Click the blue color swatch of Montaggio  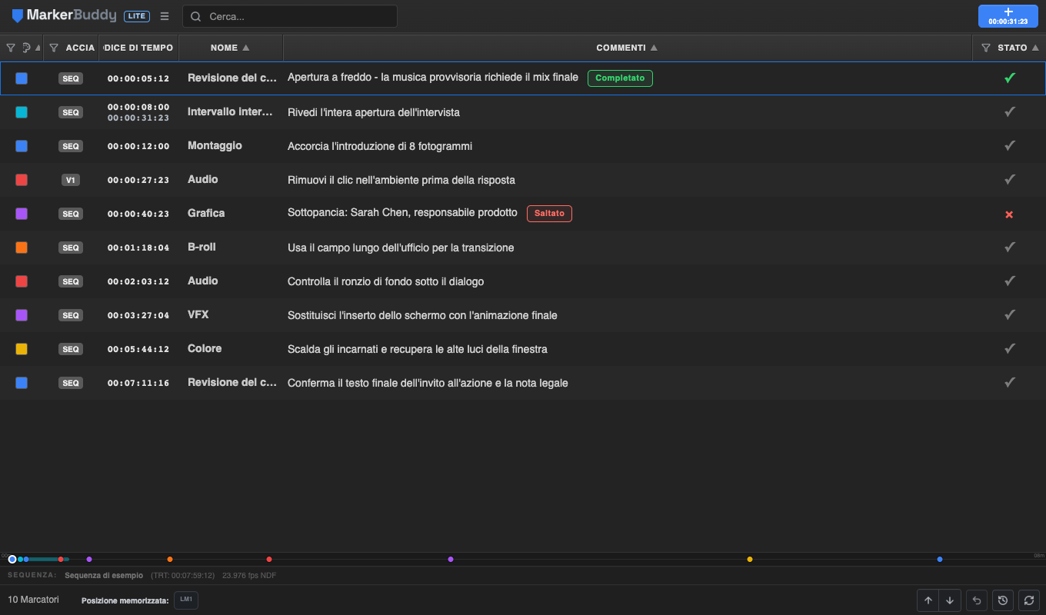(x=22, y=146)
